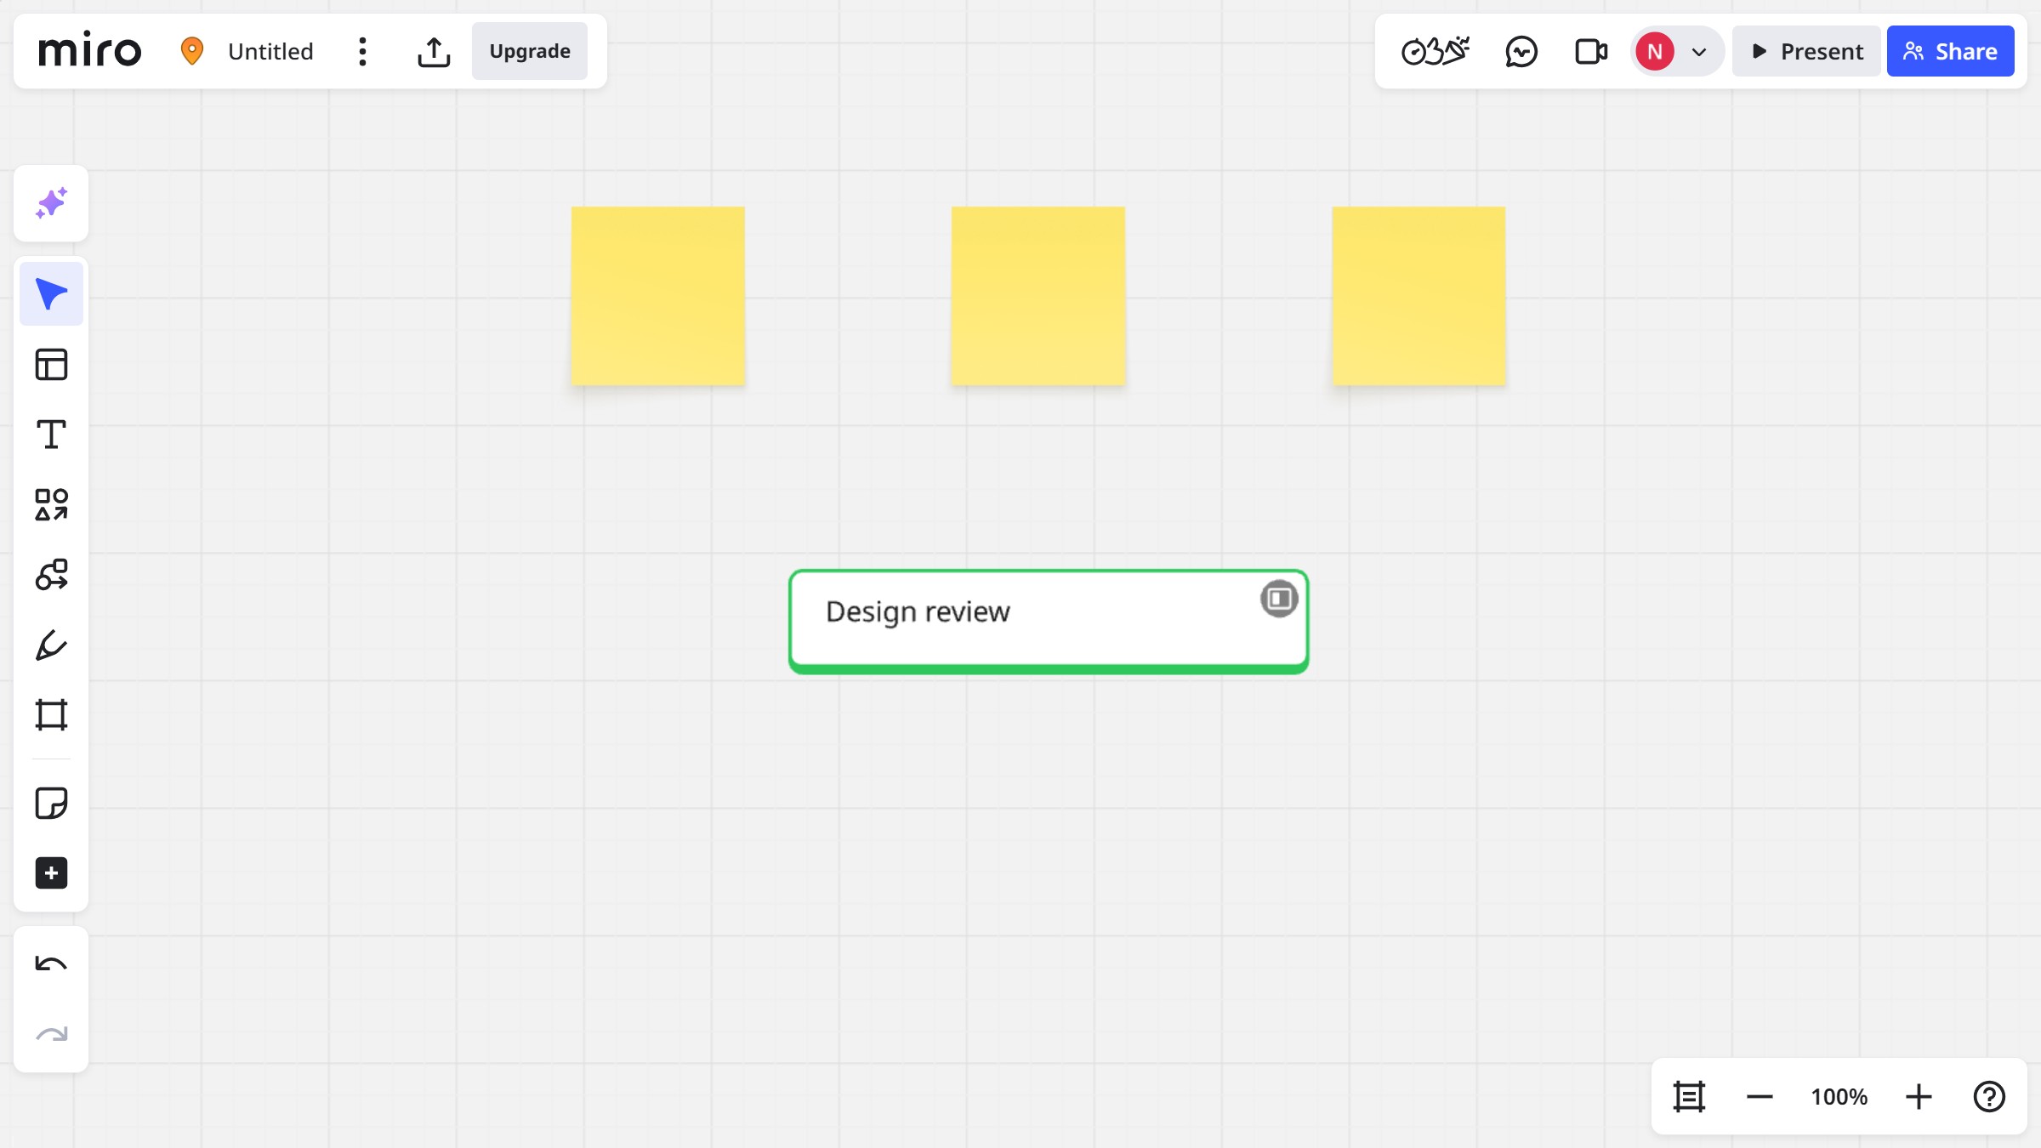Click the Present button
Screen dimensions: 2041x1148
coord(1806,52)
